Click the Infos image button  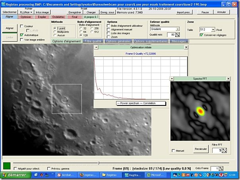[42, 12]
